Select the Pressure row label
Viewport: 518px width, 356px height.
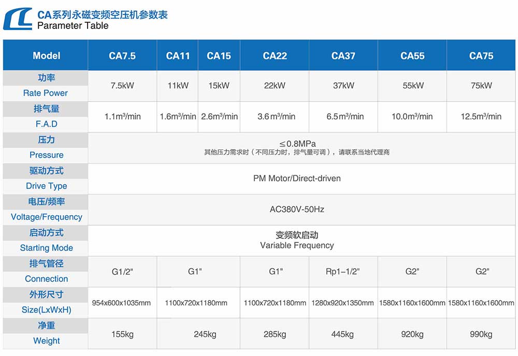coord(46,155)
